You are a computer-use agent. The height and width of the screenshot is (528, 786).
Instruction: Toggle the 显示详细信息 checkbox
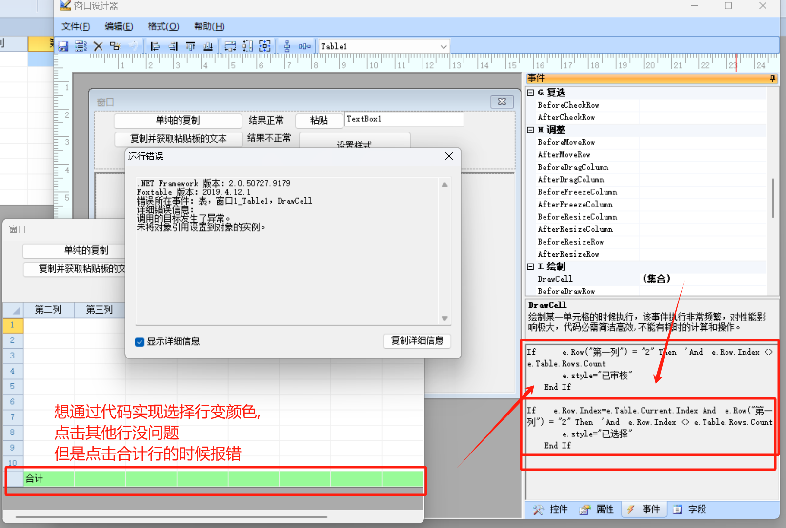[140, 341]
